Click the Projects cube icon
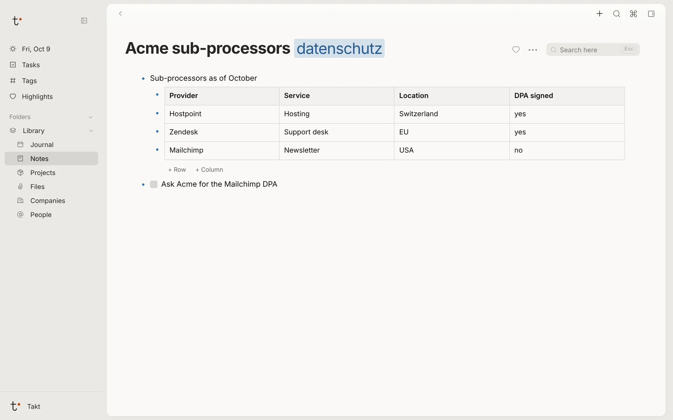 pyautogui.click(x=21, y=172)
